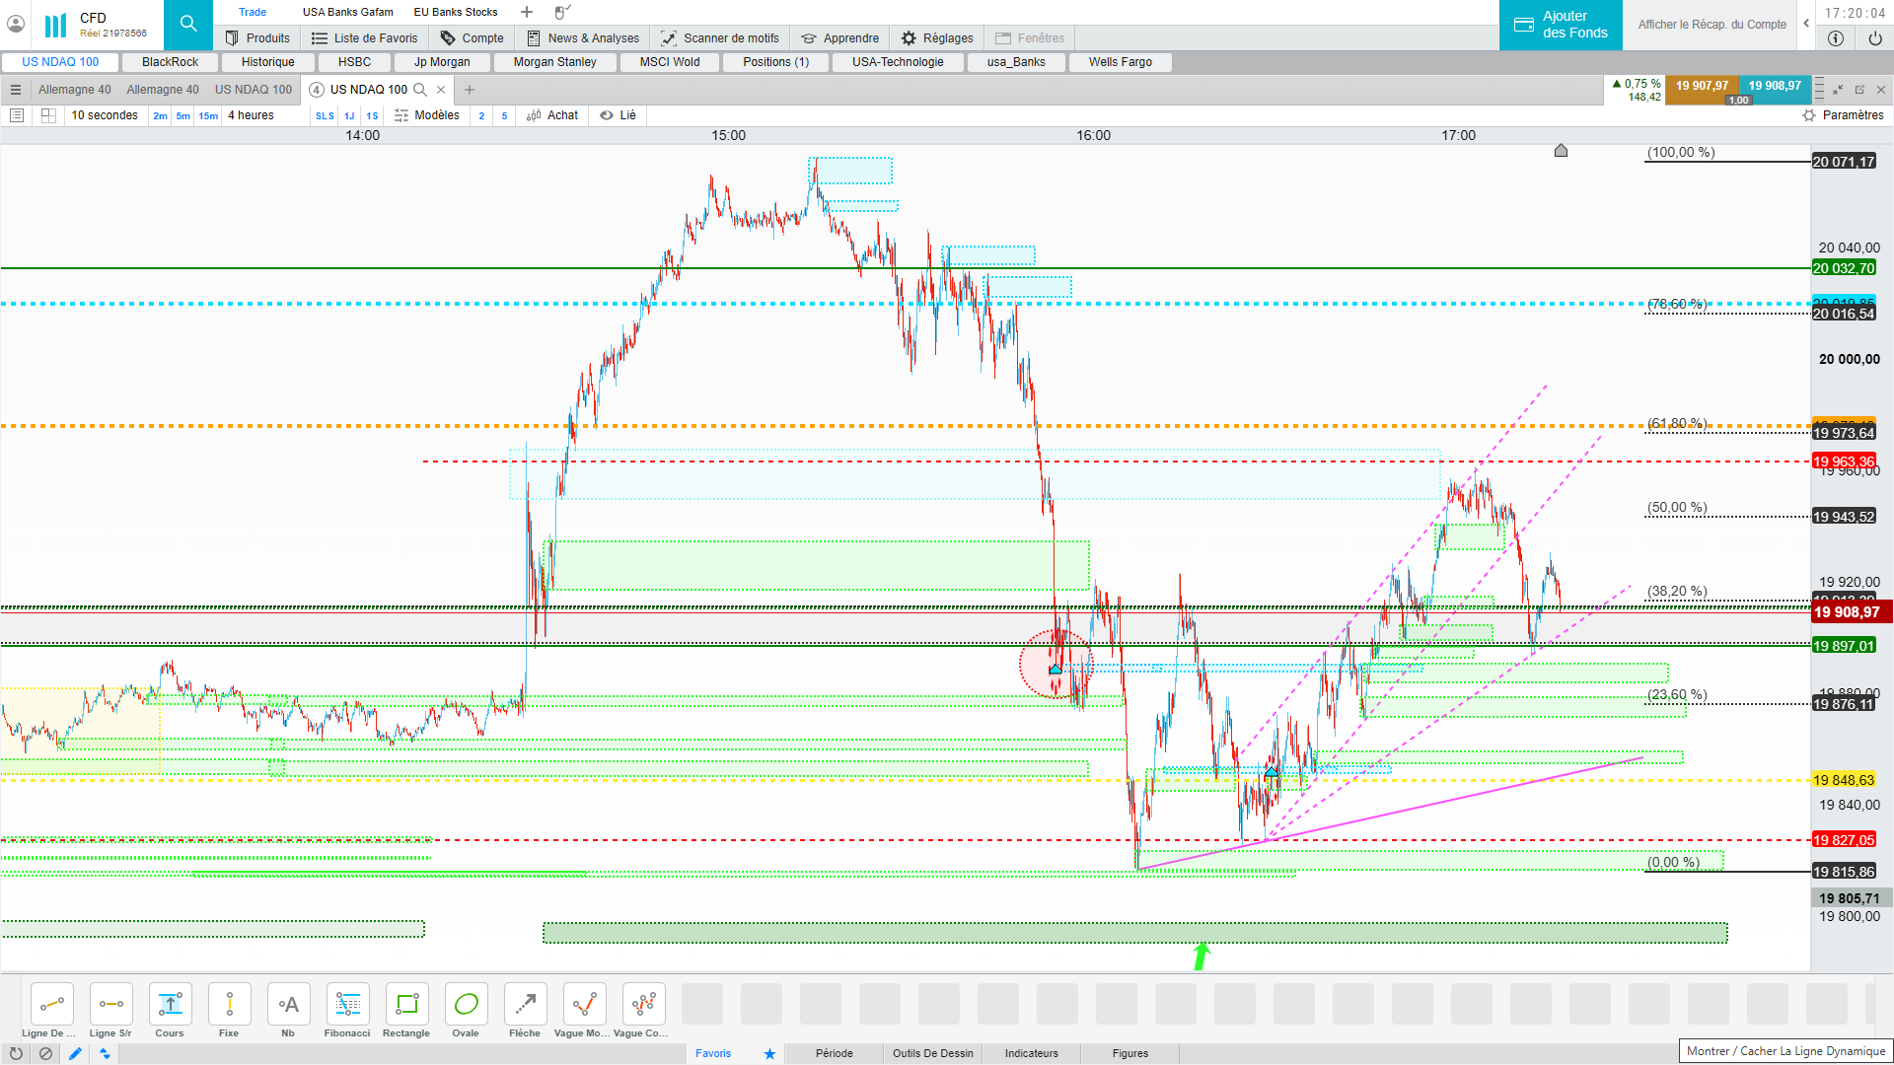Click the blue pencil draw icon
Image resolution: width=1894 pixels, height=1065 pixels.
[75, 1053]
